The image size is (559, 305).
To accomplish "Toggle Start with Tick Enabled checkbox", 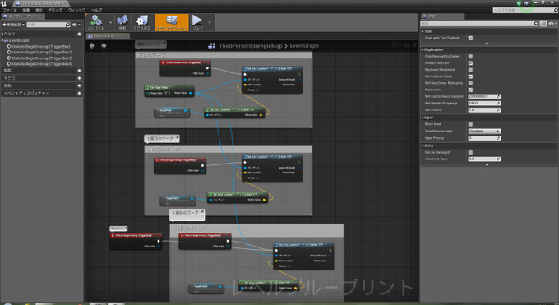I will pyautogui.click(x=470, y=38).
